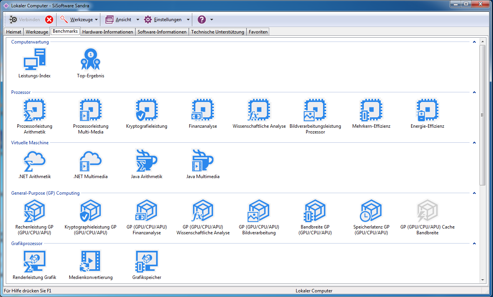Image resolution: width=493 pixels, height=297 pixels.
Task: Open the Werkzeuge dropdown arrow in toolbar
Action: [96, 20]
